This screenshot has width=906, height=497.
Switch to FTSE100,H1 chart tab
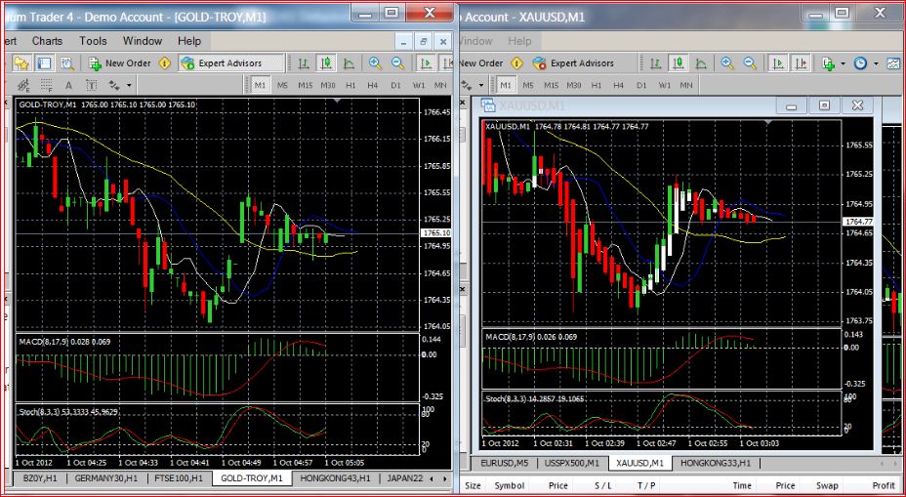pyautogui.click(x=179, y=477)
